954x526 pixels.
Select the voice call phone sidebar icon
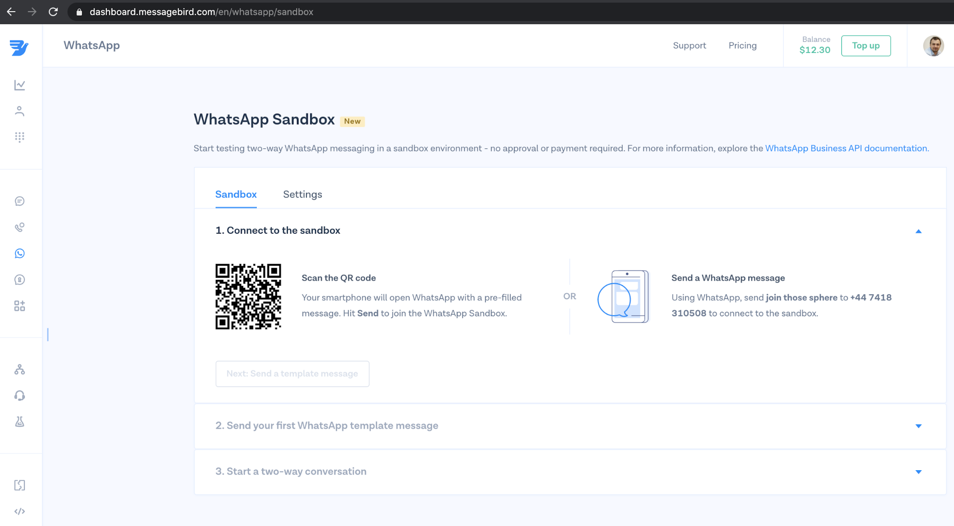tap(20, 227)
